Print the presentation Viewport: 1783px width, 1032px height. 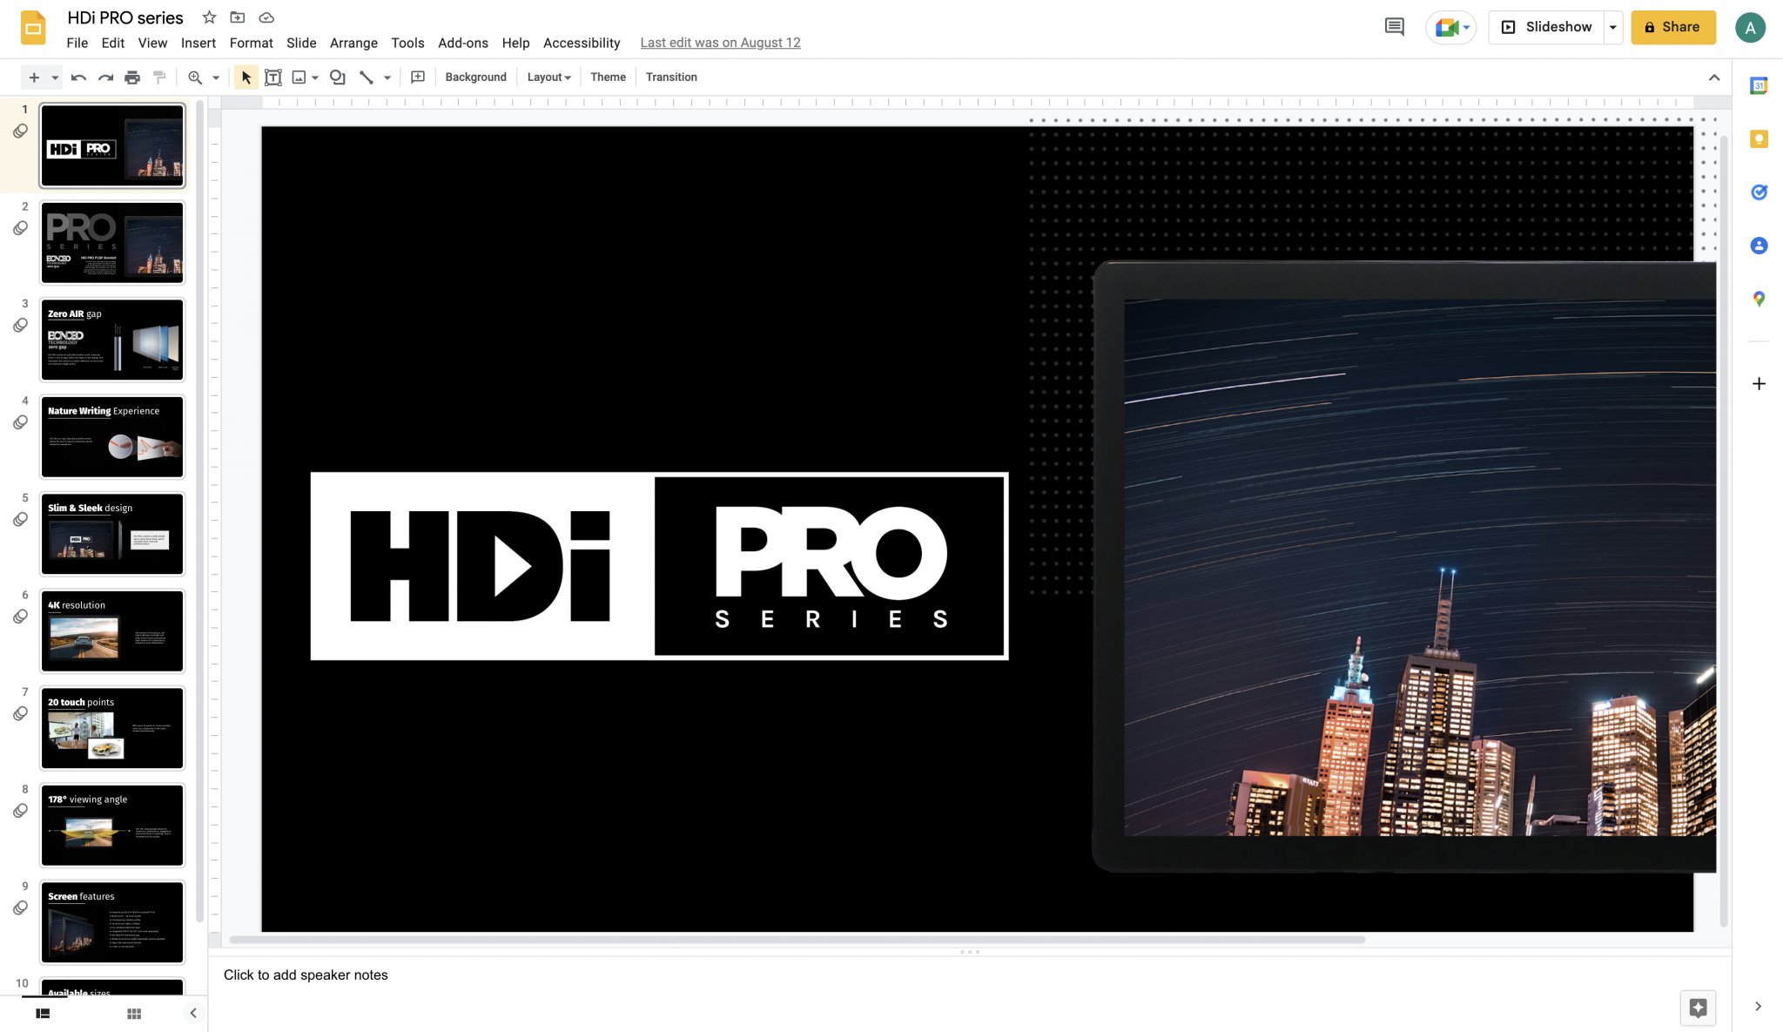[132, 77]
